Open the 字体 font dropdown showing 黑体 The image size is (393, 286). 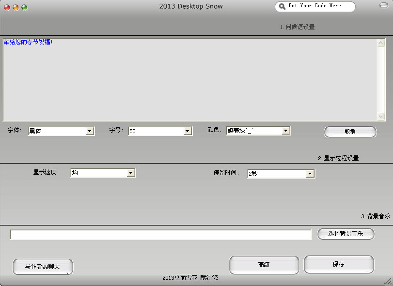click(61, 131)
